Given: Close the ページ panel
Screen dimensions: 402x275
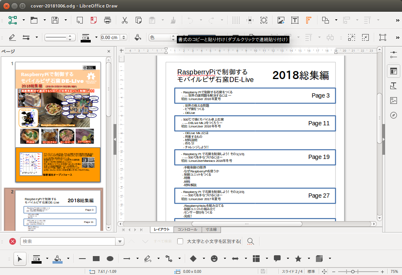Looking at the screenshot, I should (109, 51).
